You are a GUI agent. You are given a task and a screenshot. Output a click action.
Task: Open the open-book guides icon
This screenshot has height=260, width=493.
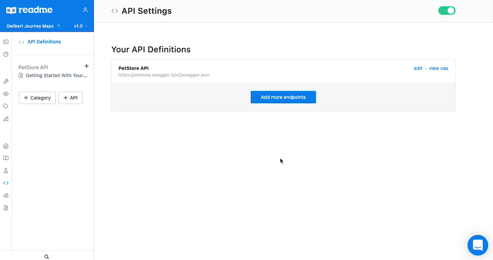point(6,158)
